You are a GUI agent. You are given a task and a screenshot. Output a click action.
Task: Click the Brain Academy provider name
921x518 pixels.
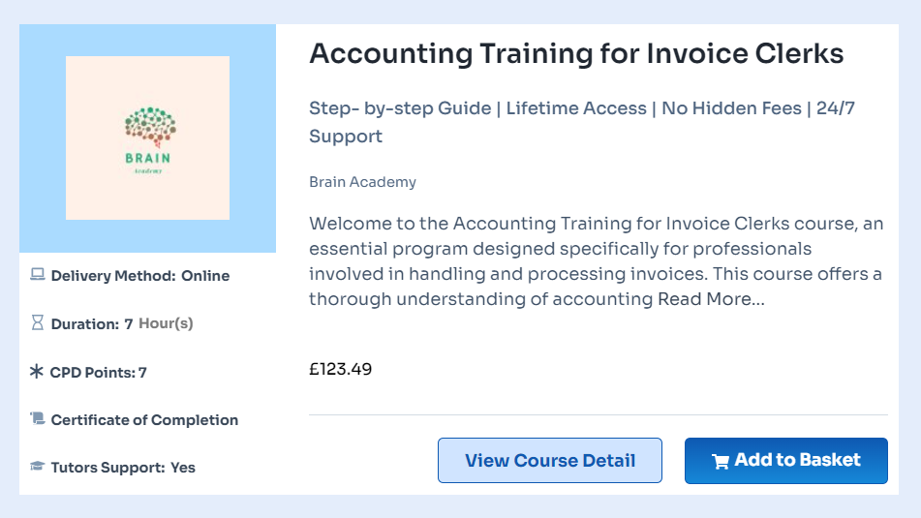coord(362,182)
